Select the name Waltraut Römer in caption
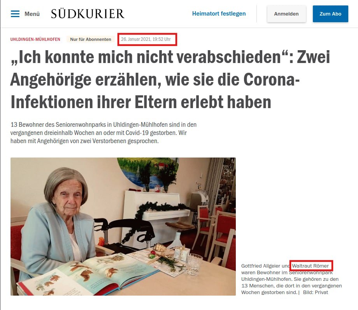The width and height of the screenshot is (358, 310). click(310, 266)
